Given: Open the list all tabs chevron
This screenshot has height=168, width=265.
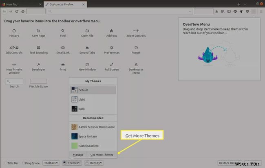Looking at the screenshot, I should click(245, 4).
